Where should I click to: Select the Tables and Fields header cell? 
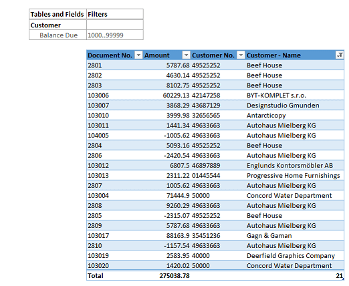pos(57,14)
